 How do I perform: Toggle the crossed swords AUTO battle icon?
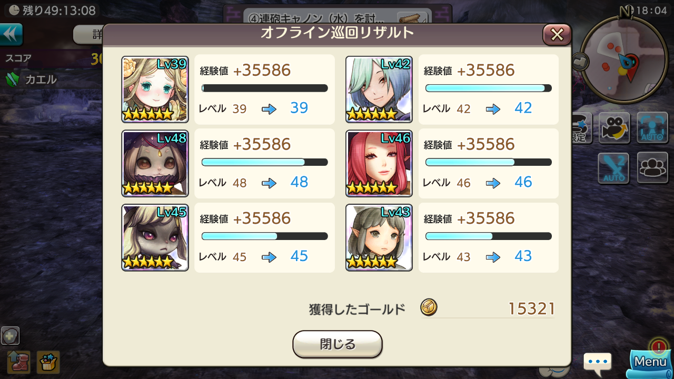614,168
